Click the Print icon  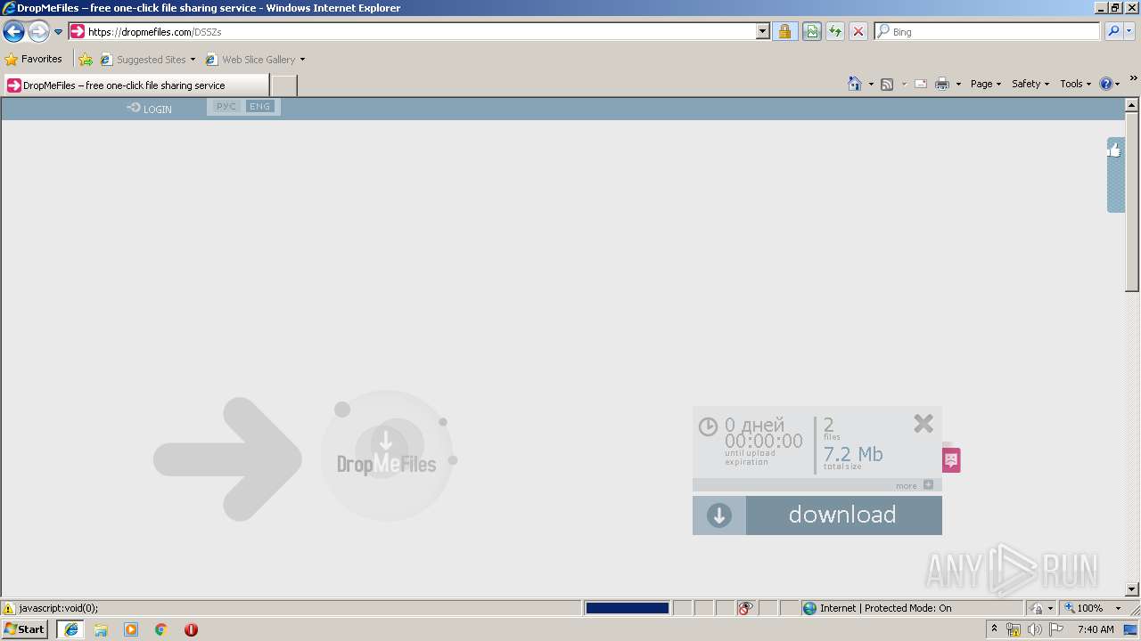pos(942,84)
